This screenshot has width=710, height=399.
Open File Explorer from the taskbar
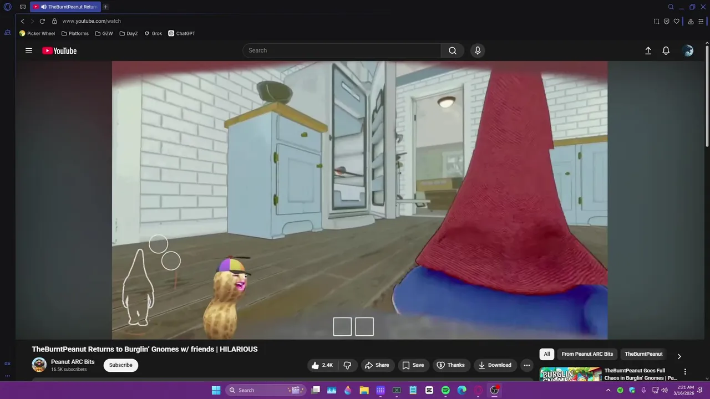364,390
